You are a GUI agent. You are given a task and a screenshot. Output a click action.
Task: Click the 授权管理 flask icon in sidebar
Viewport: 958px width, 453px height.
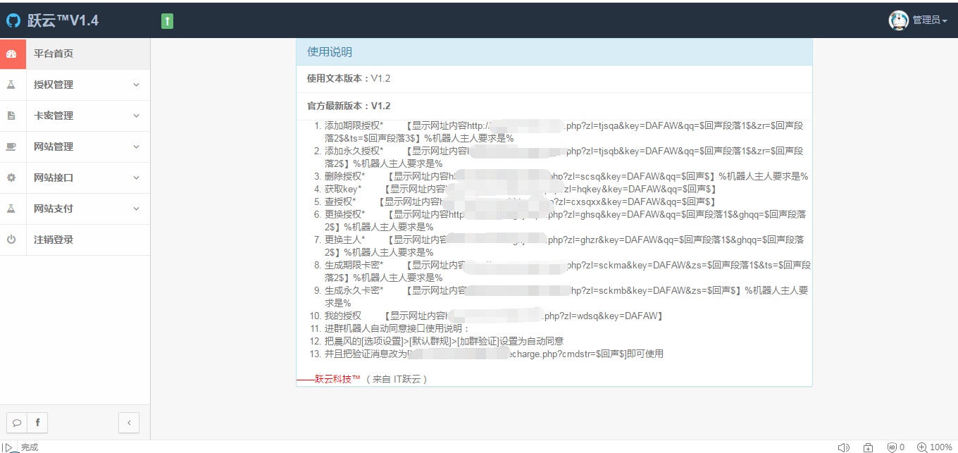click(x=13, y=84)
